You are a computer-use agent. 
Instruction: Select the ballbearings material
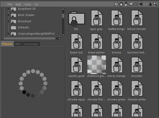[x=117, y=18]
